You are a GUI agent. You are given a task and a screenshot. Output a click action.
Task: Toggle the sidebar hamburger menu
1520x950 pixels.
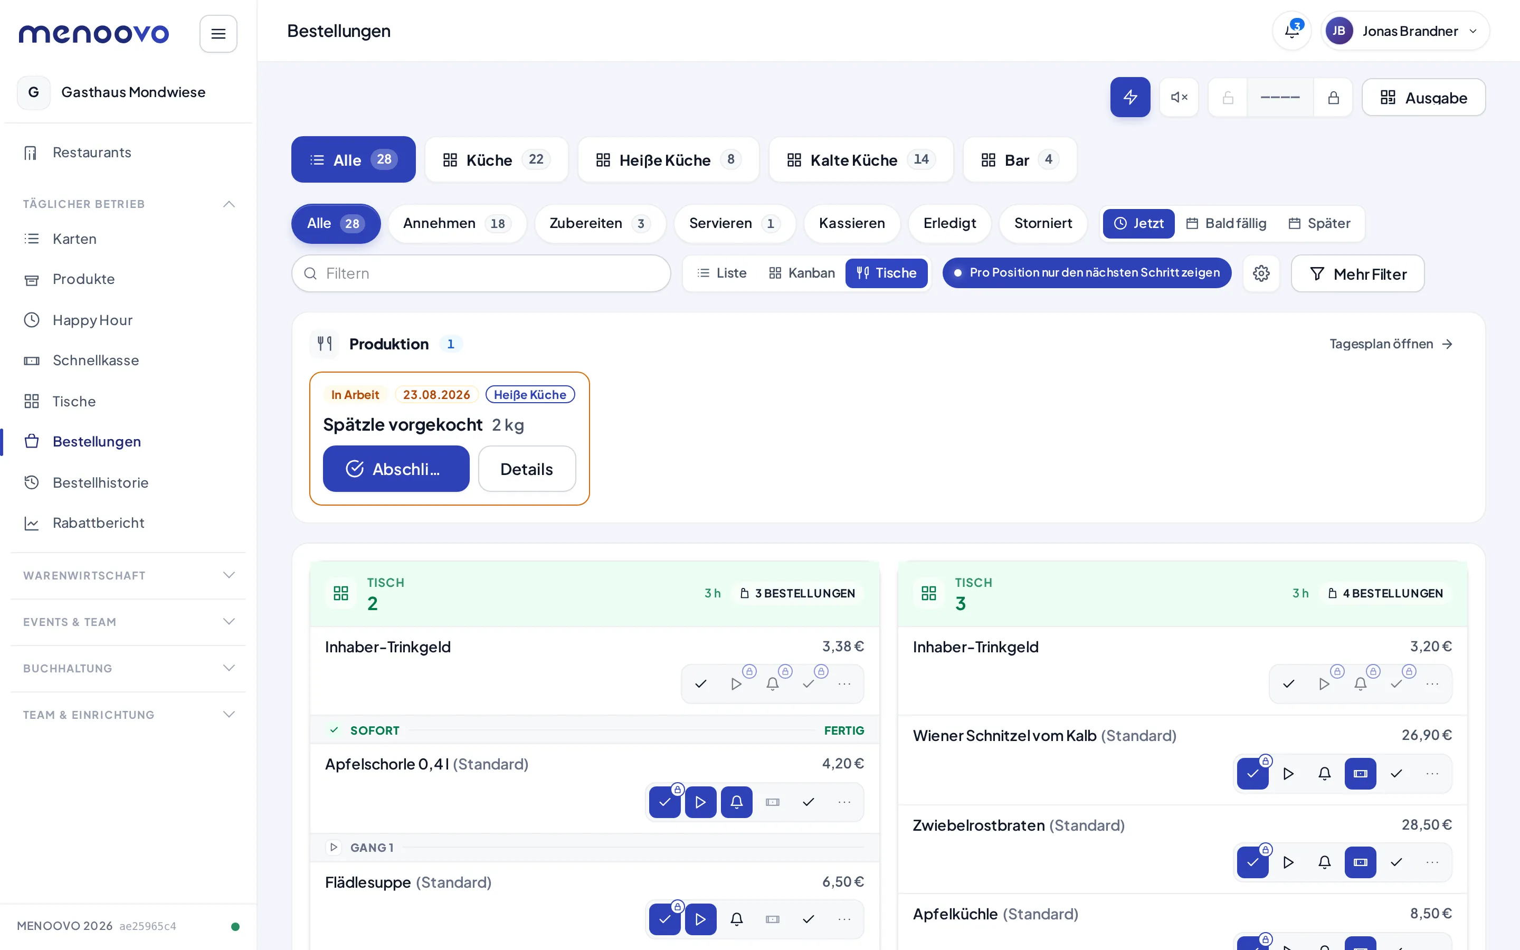(218, 34)
